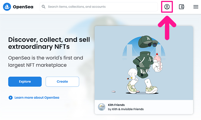Click the OpenSea ship logo
Viewport: 201px width, 120px height.
[7, 7]
